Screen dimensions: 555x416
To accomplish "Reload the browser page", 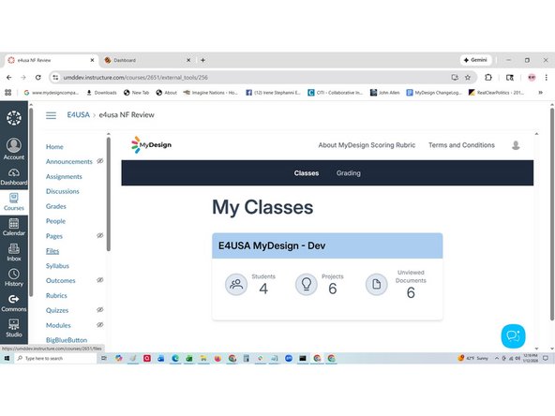I will [38, 78].
